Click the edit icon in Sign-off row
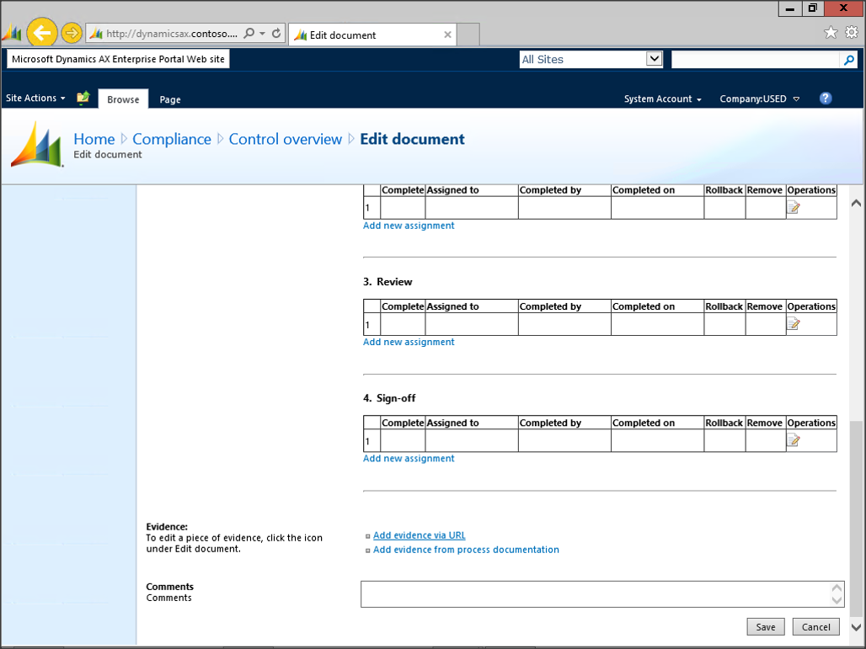866x649 pixels. [793, 440]
